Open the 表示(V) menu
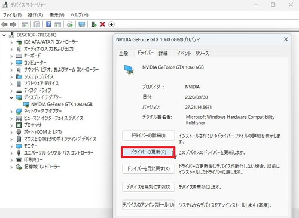The image size is (299, 218). click(x=57, y=15)
